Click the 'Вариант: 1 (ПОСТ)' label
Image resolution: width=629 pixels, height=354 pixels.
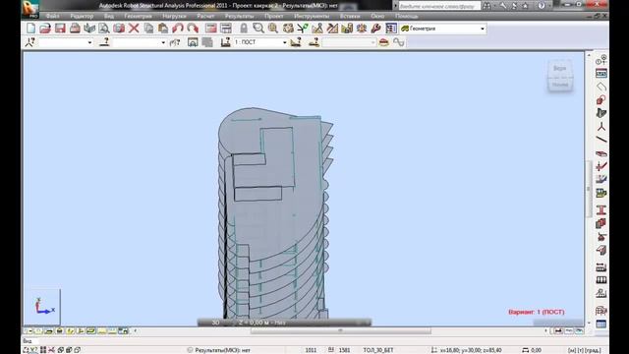pyautogui.click(x=537, y=312)
